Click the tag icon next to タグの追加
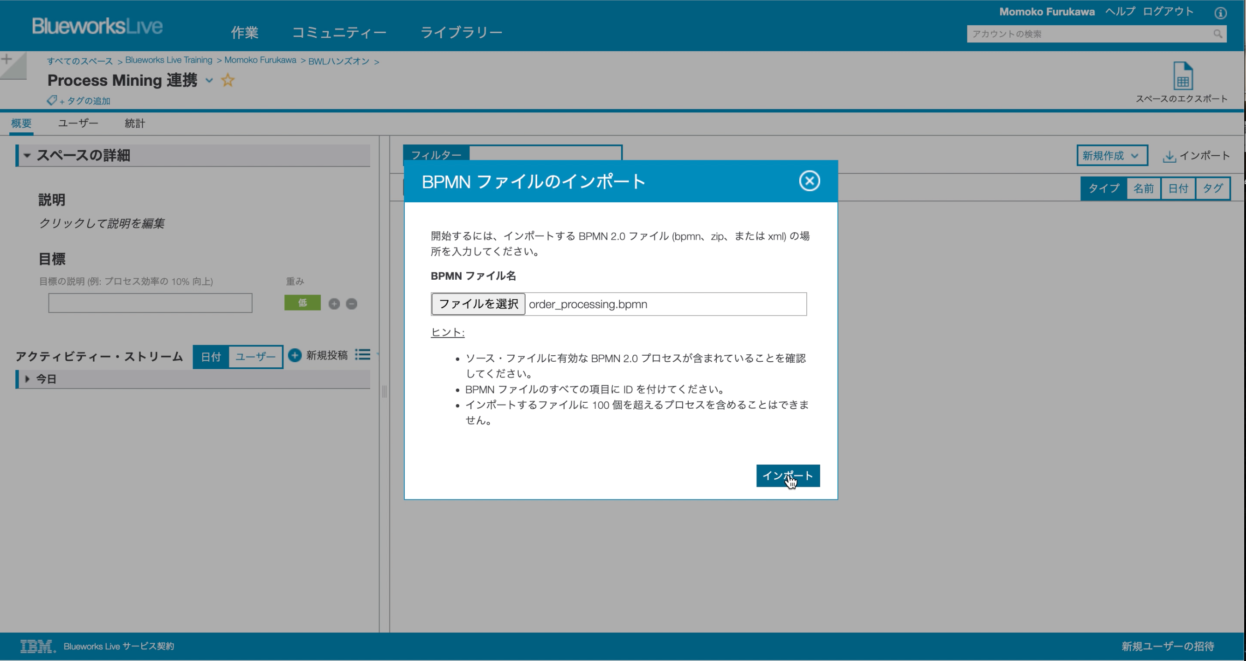 click(51, 100)
